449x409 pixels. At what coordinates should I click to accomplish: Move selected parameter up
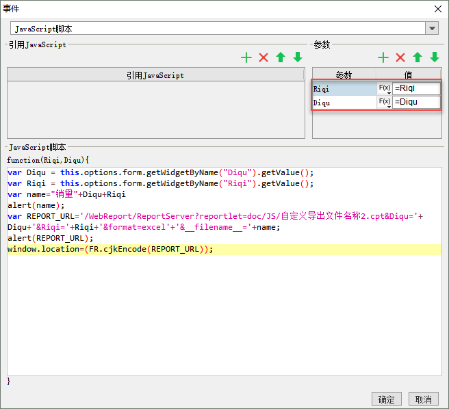point(418,57)
